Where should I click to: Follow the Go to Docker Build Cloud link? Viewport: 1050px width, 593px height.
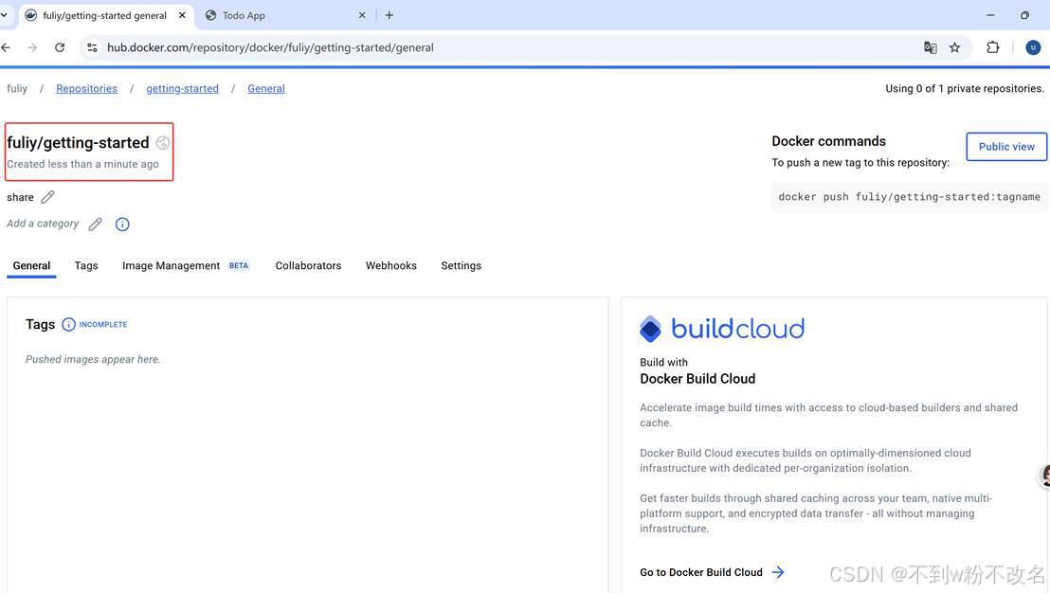(701, 572)
